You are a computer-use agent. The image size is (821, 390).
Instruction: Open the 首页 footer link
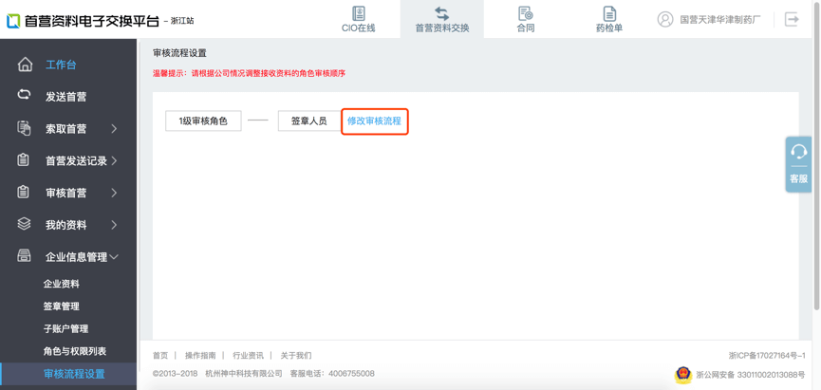(160, 356)
